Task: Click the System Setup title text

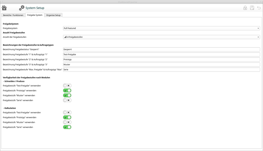Action: tap(35, 8)
